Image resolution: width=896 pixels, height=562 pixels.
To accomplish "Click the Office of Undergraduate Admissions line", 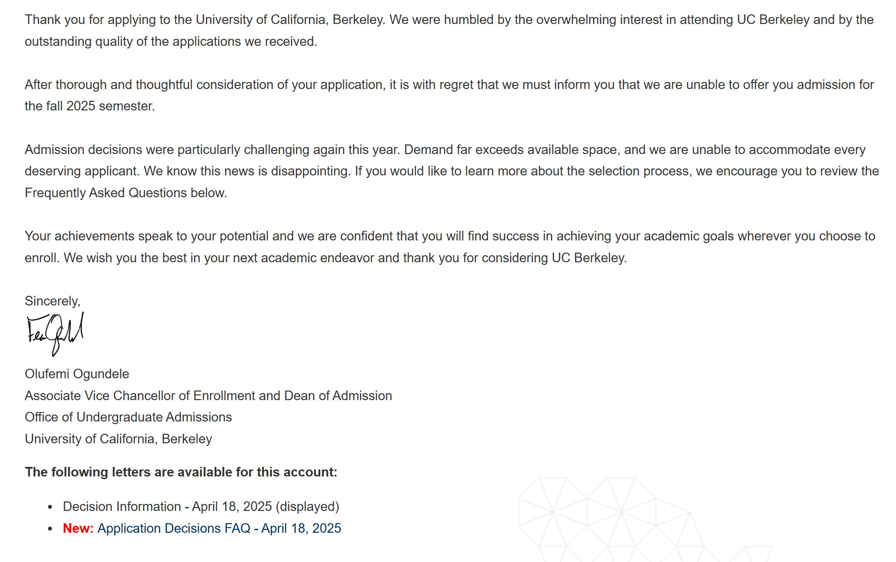I will [128, 417].
